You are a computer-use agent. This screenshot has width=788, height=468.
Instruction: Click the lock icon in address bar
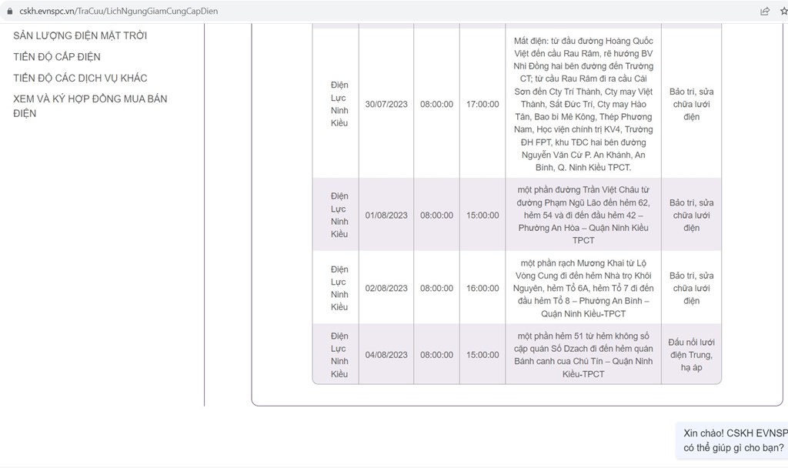pyautogui.click(x=8, y=12)
